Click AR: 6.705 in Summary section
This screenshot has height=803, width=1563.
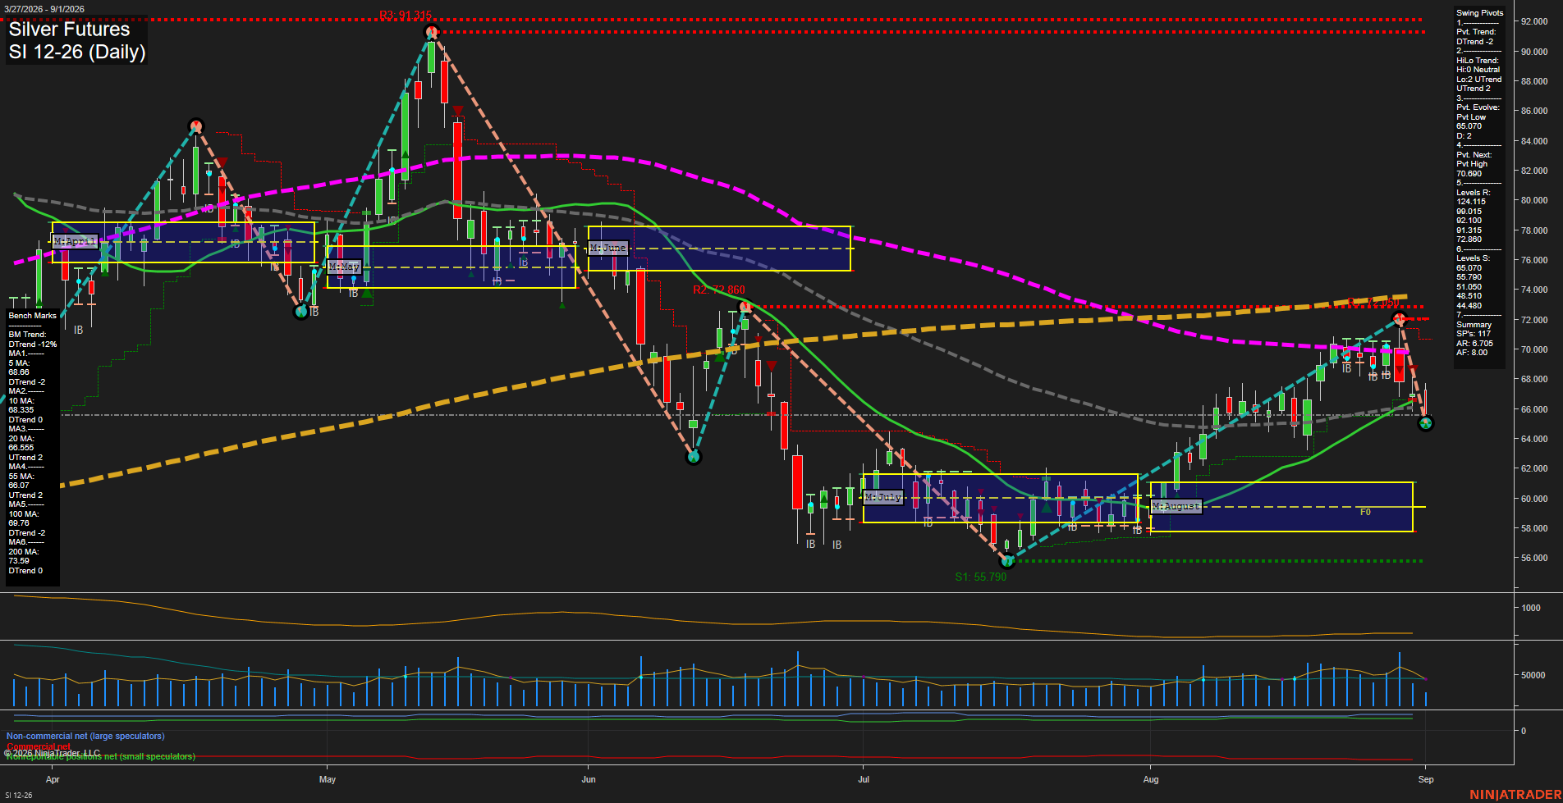[1475, 344]
